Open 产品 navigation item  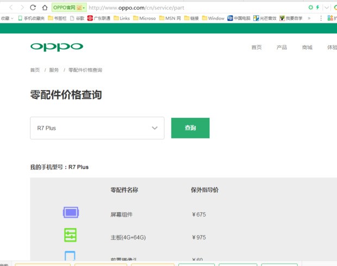click(282, 47)
